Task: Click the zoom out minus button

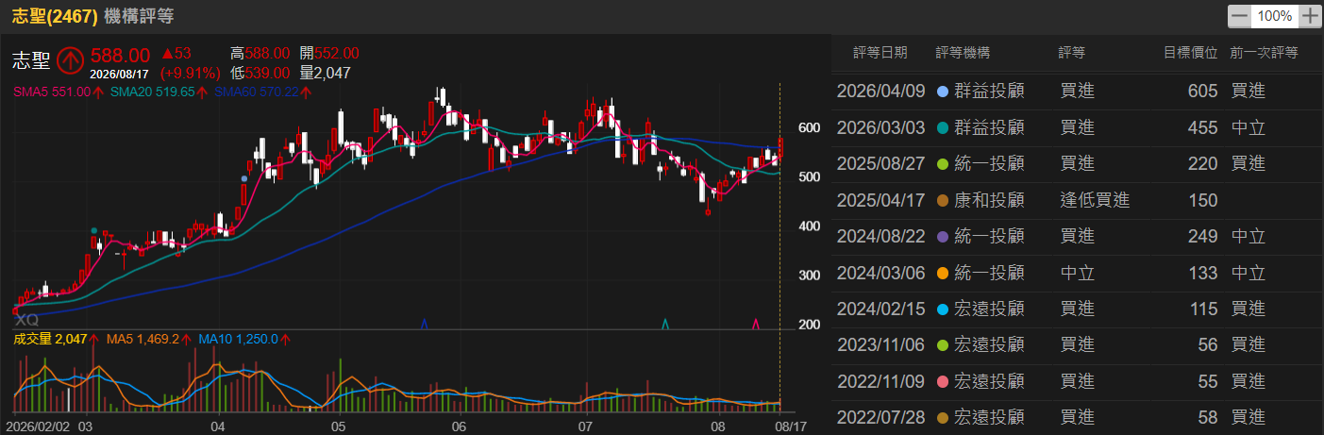Action: [x=1240, y=16]
